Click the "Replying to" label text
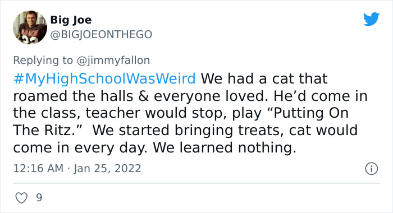 pyautogui.click(x=43, y=61)
